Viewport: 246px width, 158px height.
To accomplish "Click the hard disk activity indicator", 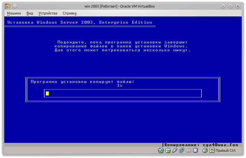I will [161, 150].
